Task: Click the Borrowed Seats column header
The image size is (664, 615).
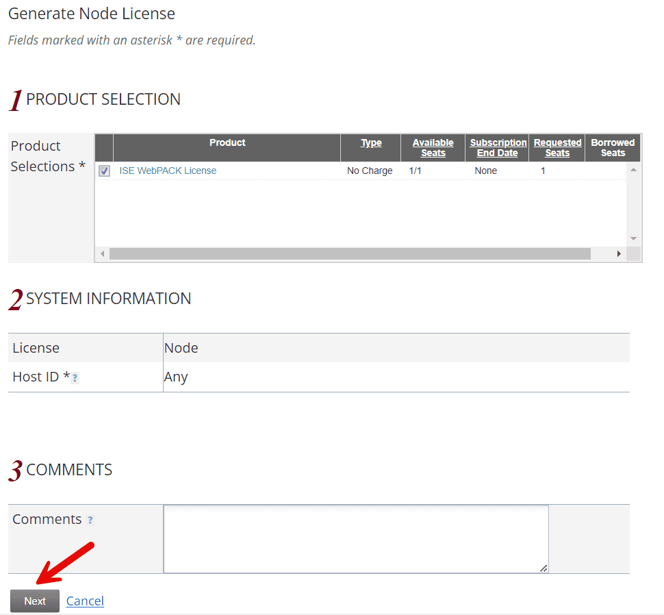Action: (612, 147)
